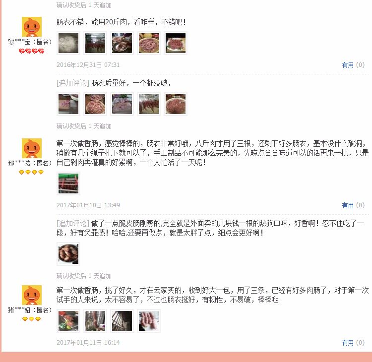Click the red heart rating icons under 彩***宝
Viewport: 372px width, 362px height.
[31, 51]
